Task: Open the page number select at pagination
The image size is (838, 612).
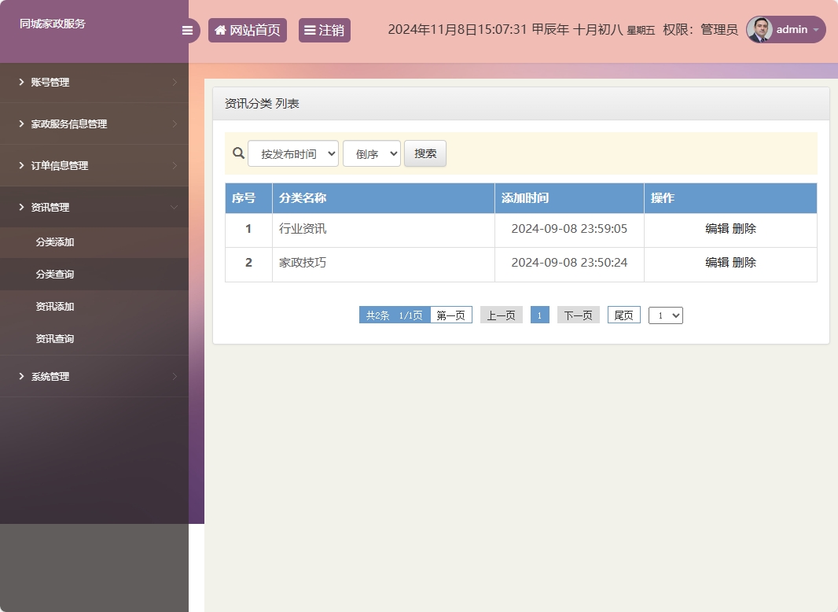Action: 665,315
